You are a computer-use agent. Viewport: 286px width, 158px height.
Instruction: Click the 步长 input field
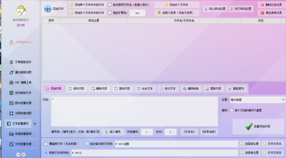coord(170,132)
